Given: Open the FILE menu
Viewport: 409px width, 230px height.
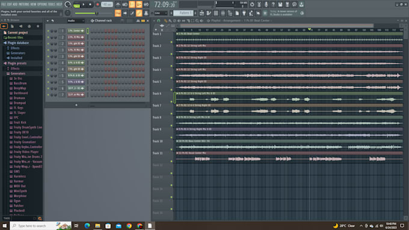Looking at the screenshot, I should (x=4, y=4).
